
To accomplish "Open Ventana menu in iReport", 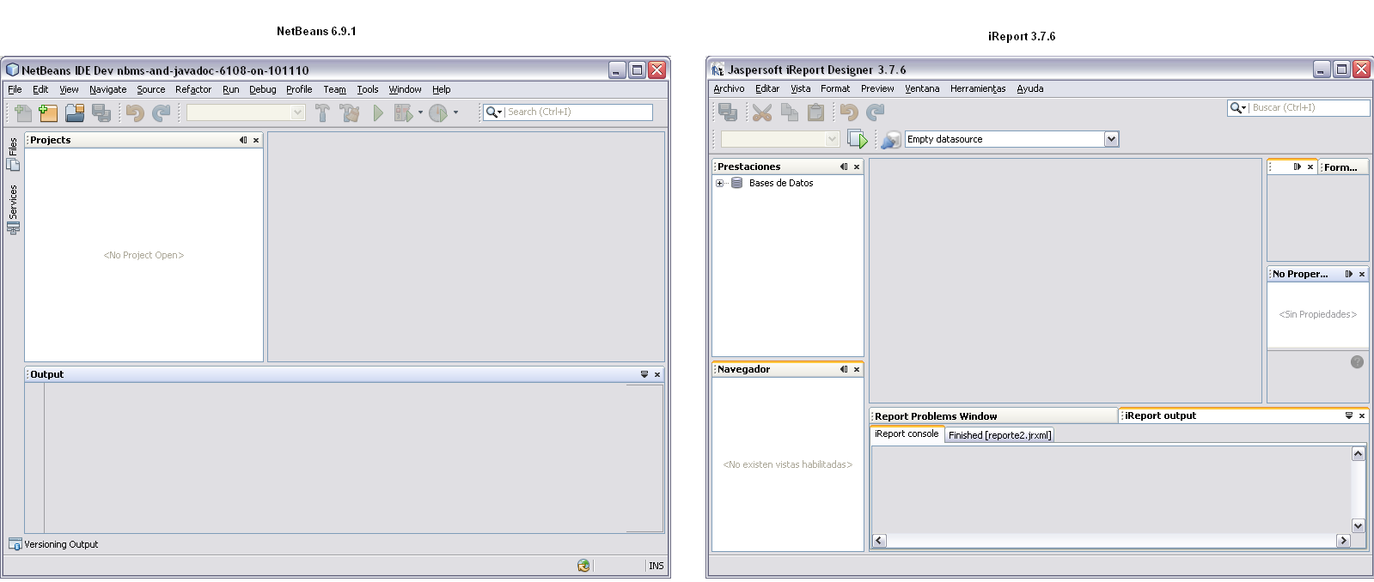I will (x=922, y=88).
